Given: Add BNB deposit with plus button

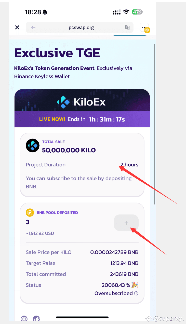Looking at the screenshot, I should pyautogui.click(x=126, y=223).
